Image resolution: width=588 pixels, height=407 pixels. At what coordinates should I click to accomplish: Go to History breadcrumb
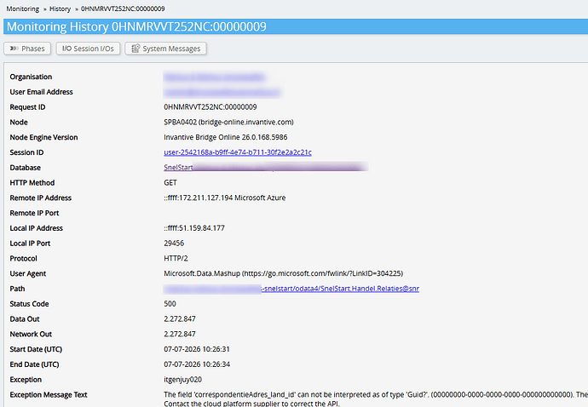click(x=60, y=9)
